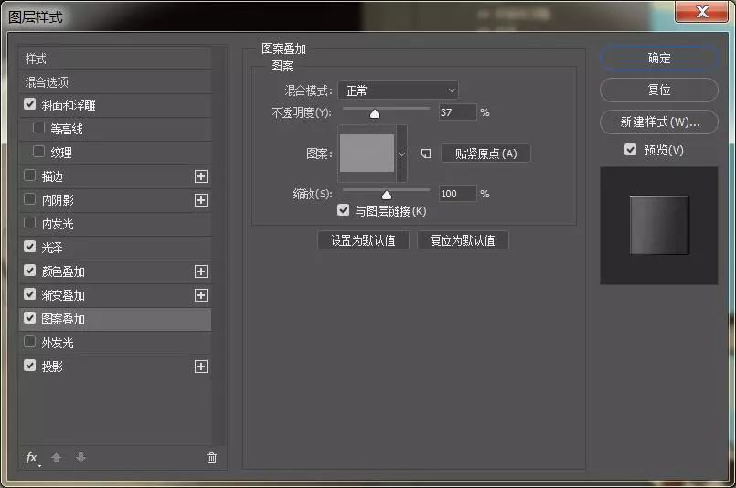
Task: Expand the pattern picker dropdown arrow
Action: pos(401,154)
